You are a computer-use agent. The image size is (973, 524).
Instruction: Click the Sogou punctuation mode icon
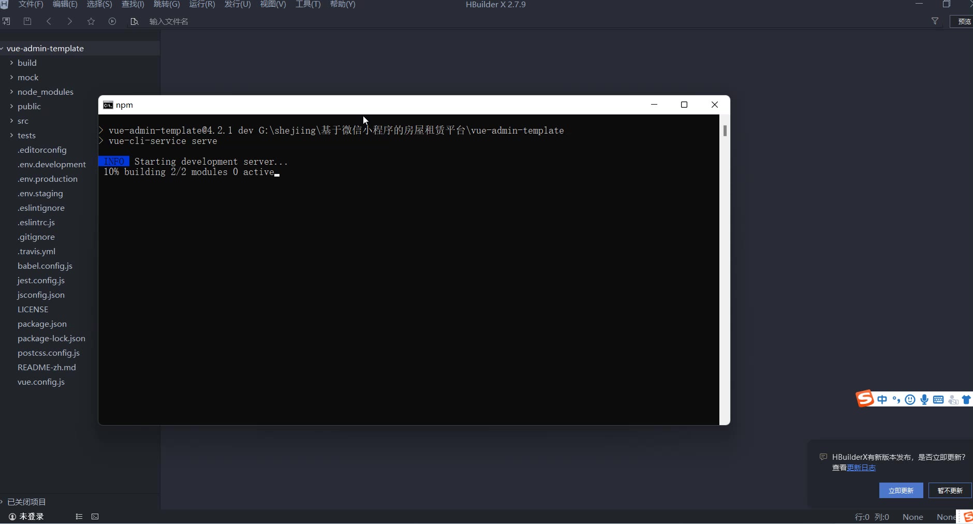(x=896, y=400)
